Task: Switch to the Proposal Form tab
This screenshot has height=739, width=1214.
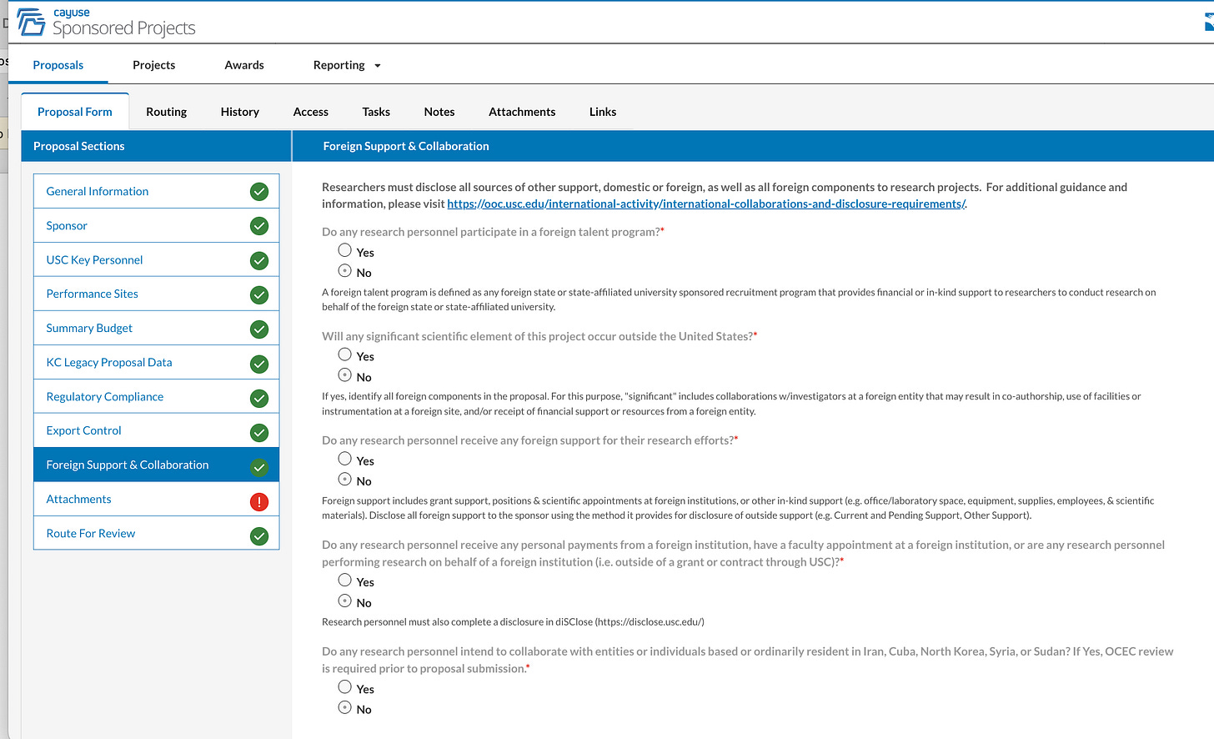Action: [x=75, y=112]
